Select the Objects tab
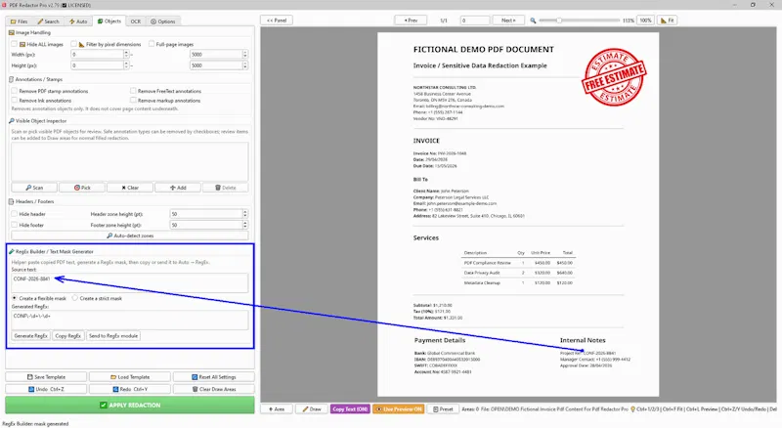 pos(109,21)
